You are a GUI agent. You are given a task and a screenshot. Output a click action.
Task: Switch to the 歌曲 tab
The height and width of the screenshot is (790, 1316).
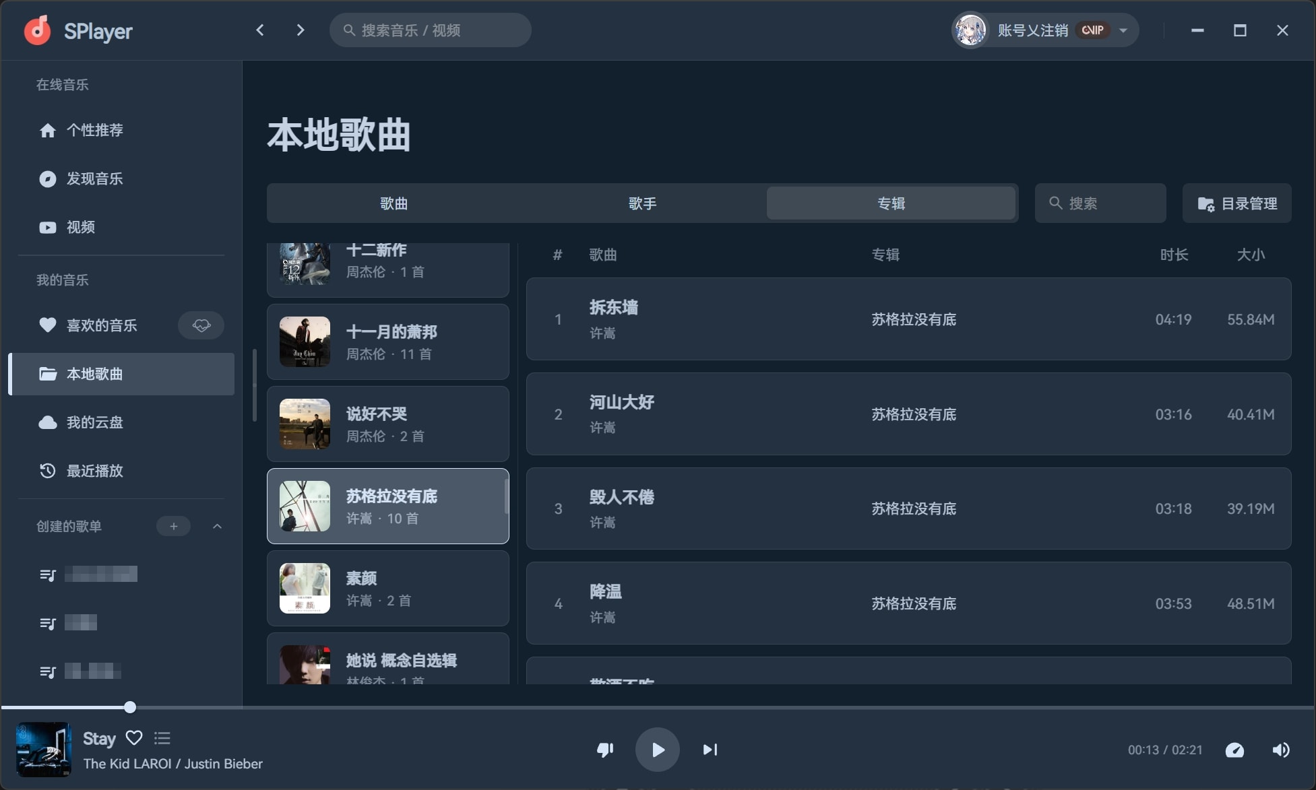394,203
